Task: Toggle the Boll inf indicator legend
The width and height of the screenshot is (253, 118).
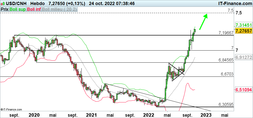Action: tap(34, 9)
